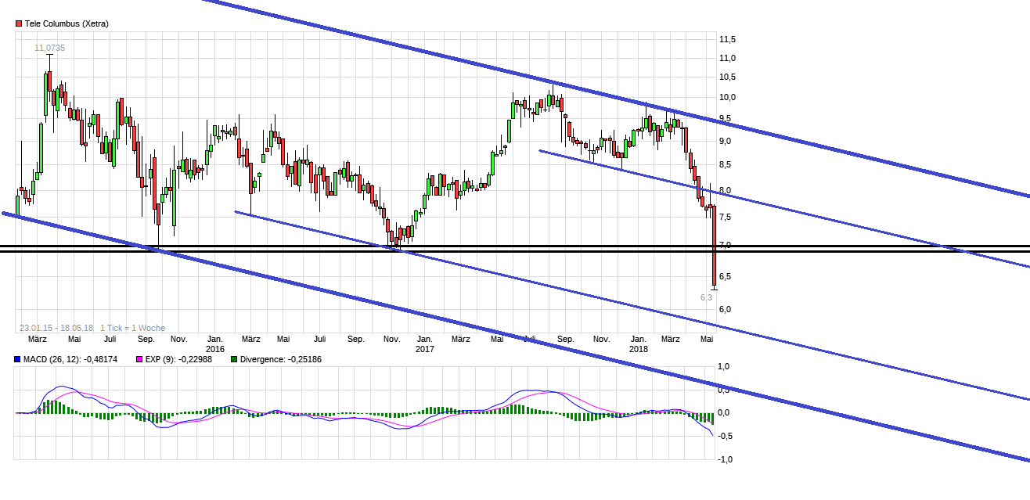Image resolution: width=1030 pixels, height=500 pixels.
Task: Click the 10,0 price axis value
Action: 727,98
